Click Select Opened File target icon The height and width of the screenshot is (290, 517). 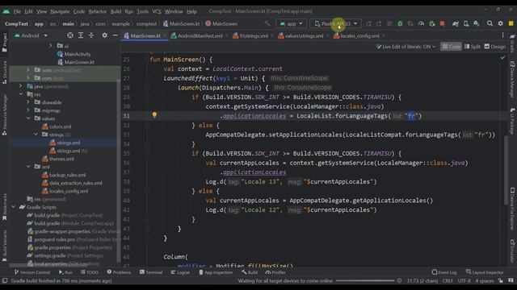coord(70,35)
